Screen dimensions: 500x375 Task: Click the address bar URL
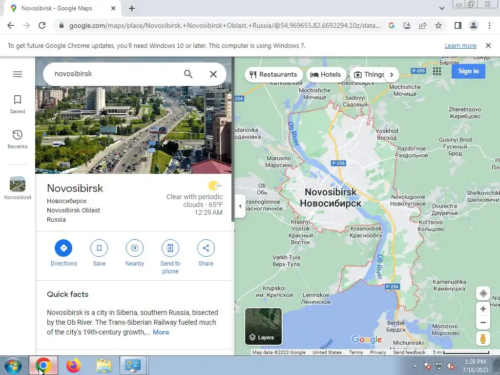[x=225, y=25]
